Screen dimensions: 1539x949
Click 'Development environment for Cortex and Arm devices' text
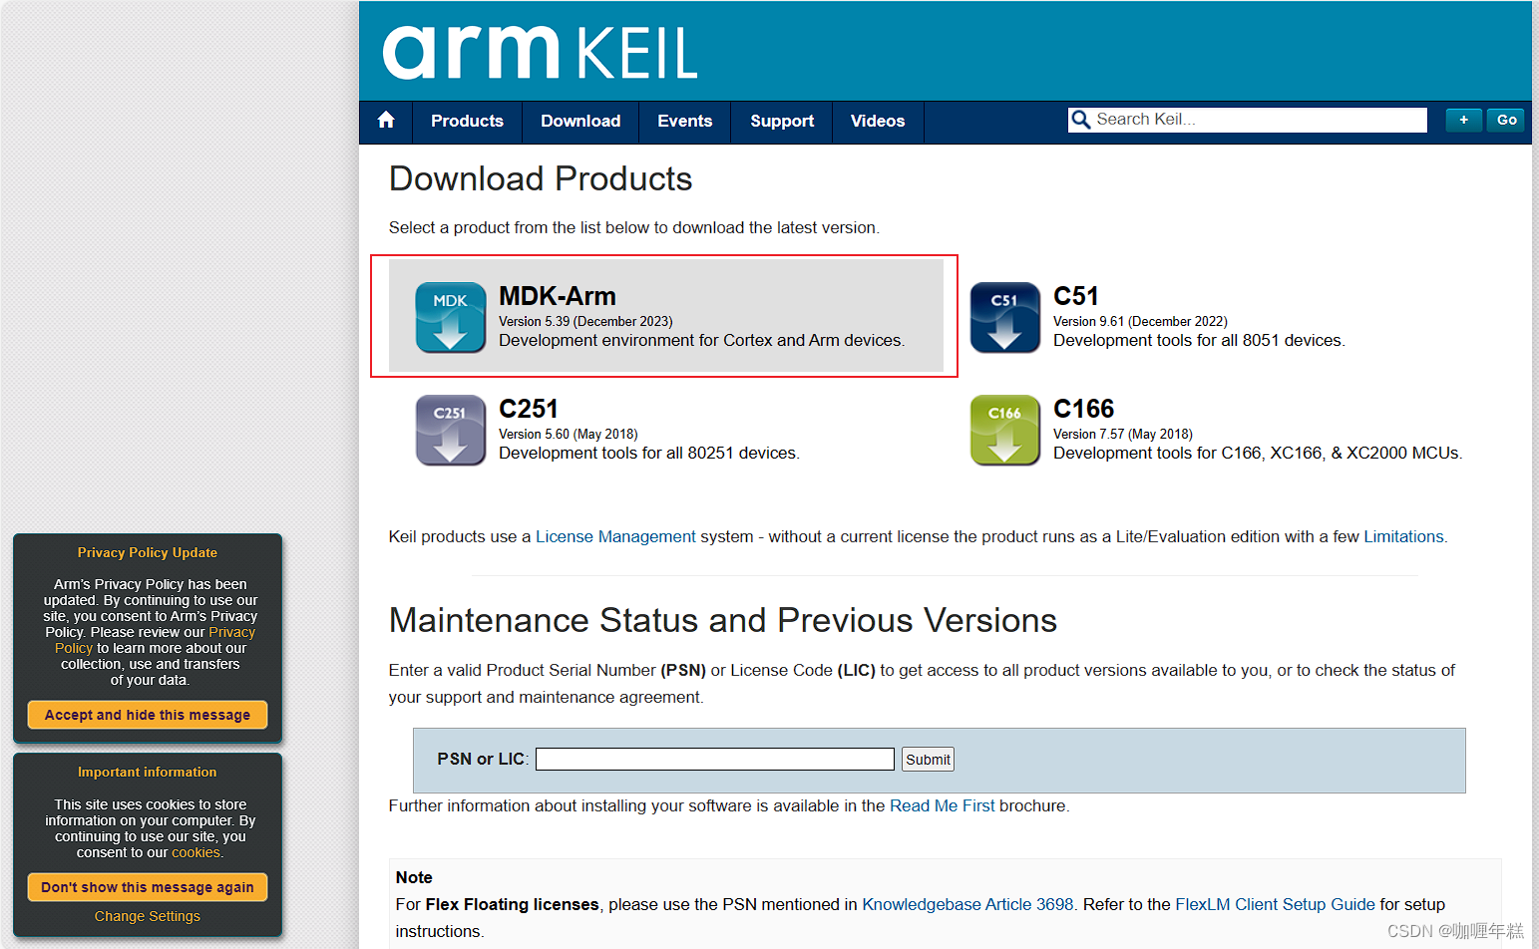tap(701, 340)
